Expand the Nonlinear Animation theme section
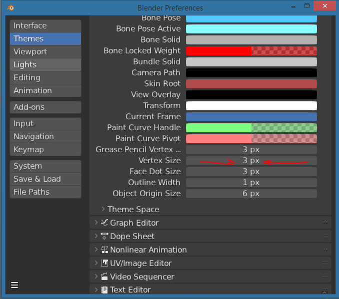This screenshot has width=339, height=299. tap(96, 250)
